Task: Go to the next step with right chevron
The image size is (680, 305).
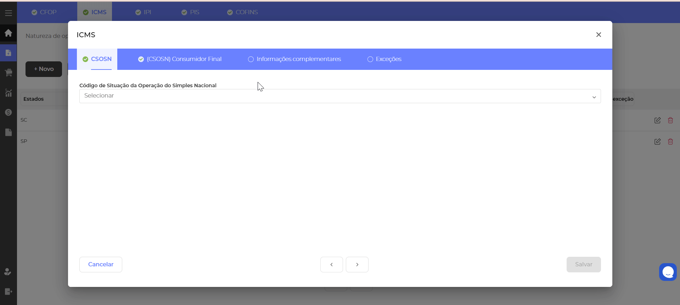Action: coord(357,265)
